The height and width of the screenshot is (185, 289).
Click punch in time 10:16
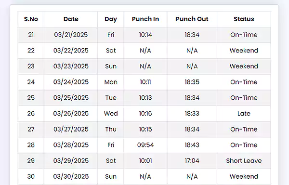pos(145,114)
